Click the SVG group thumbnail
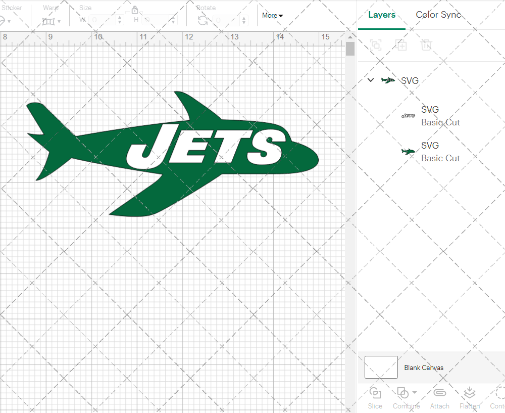The width and height of the screenshot is (505, 413). (x=388, y=80)
